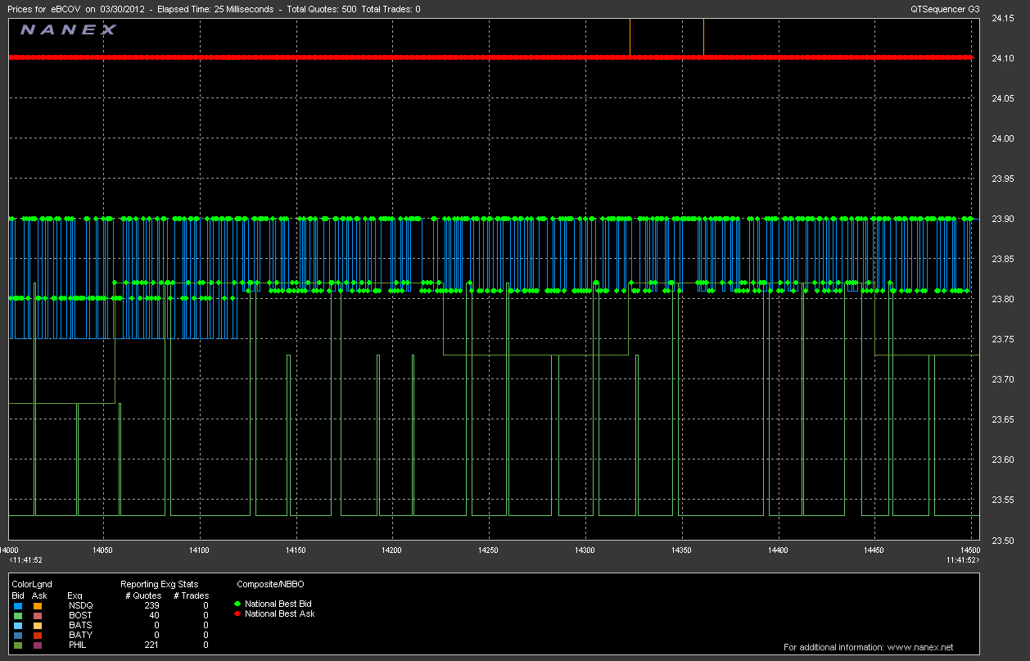Click the BATS exchange label
Viewport: 1030px width, 661px height.
[x=80, y=625]
